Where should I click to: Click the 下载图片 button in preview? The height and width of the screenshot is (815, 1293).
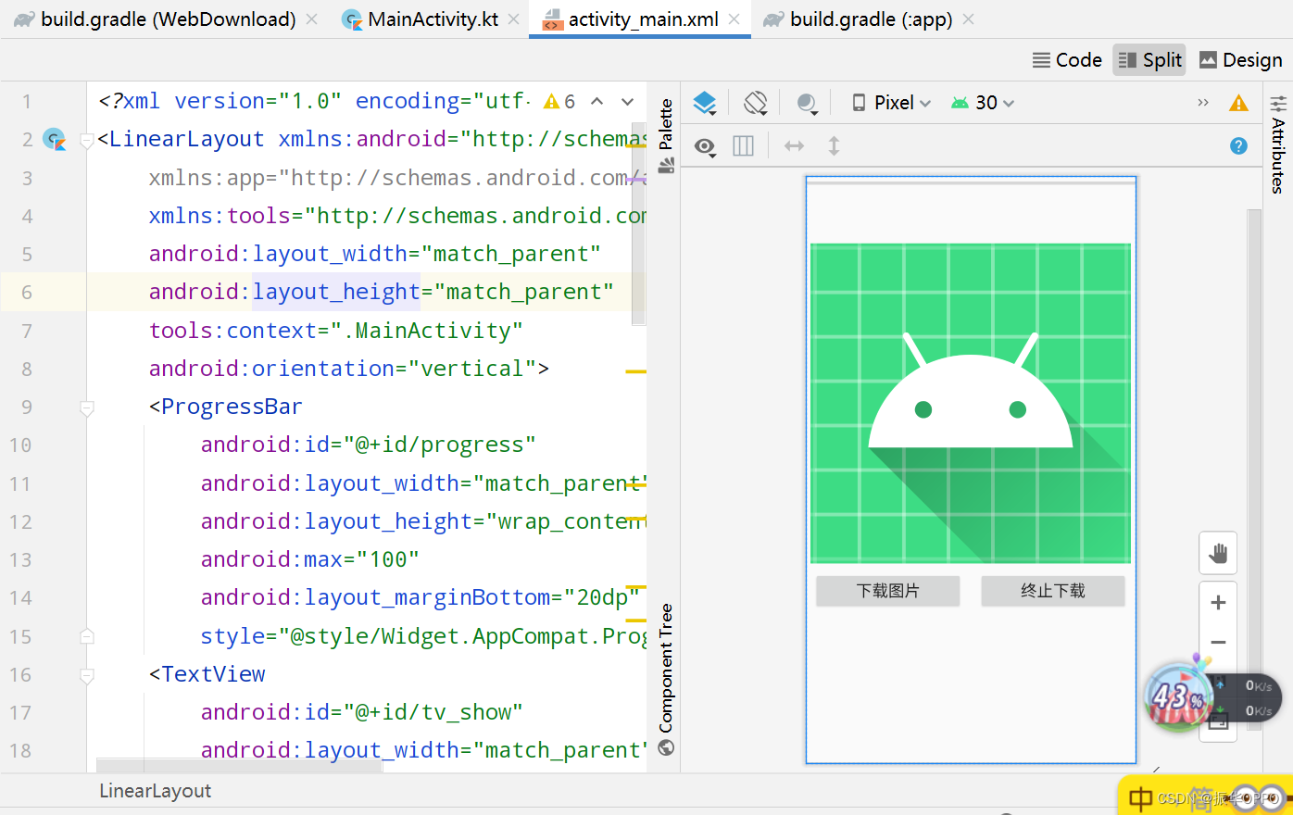887,591
